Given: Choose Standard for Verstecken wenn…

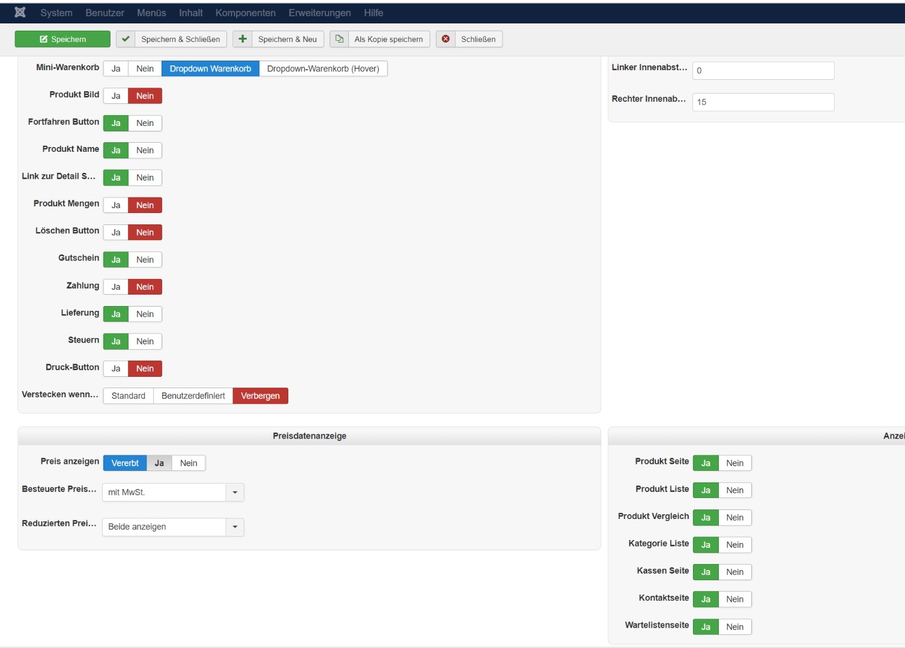Looking at the screenshot, I should tap(129, 396).
